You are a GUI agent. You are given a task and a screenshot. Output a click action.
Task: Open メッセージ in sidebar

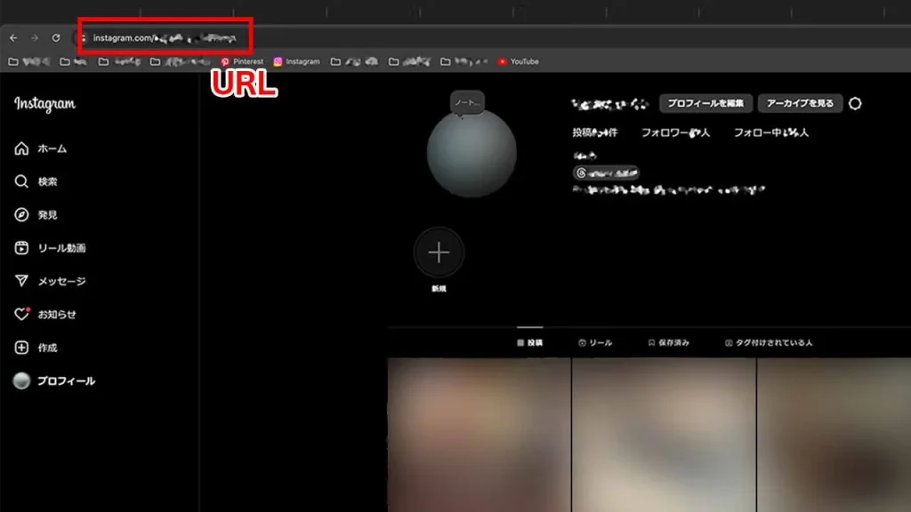pos(50,281)
